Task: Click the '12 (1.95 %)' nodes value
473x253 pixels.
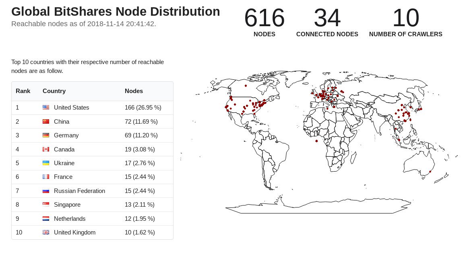Action: click(x=140, y=219)
